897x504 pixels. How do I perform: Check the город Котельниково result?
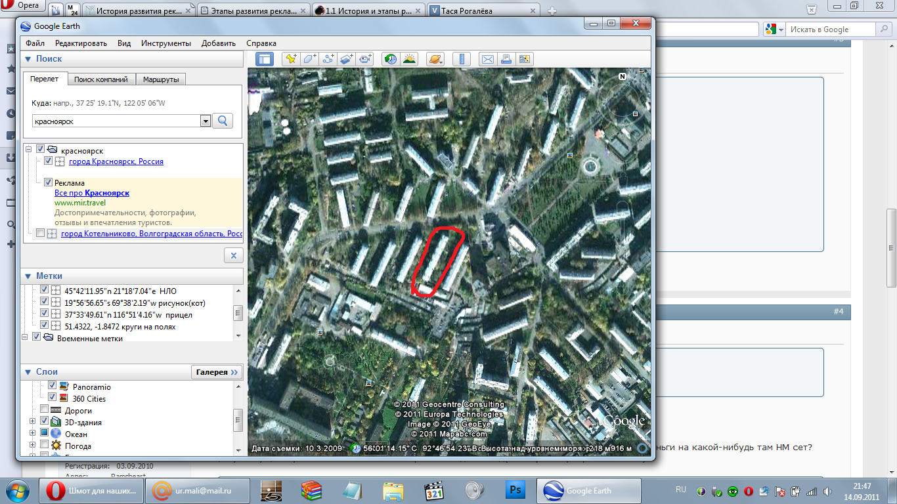pos(41,234)
